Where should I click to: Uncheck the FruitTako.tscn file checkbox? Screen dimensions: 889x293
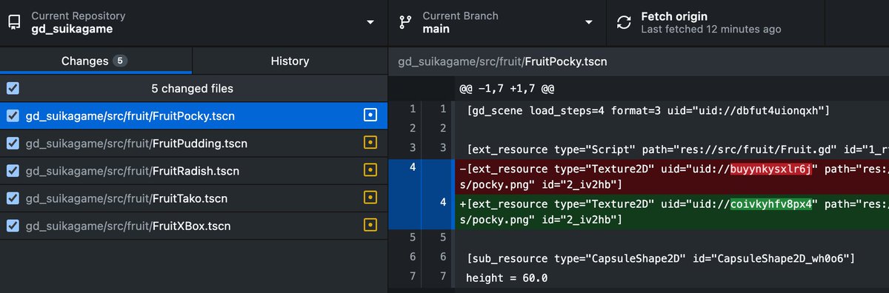coord(13,198)
